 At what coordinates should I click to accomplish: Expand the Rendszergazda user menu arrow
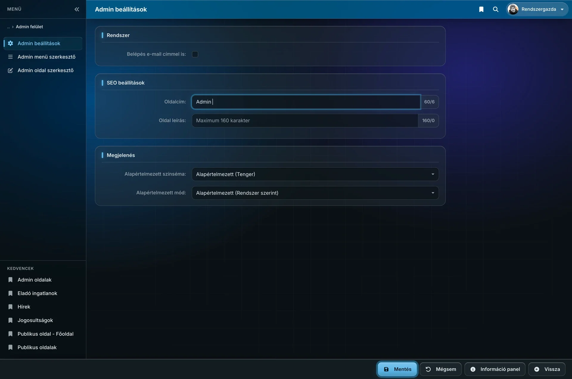[x=562, y=10]
